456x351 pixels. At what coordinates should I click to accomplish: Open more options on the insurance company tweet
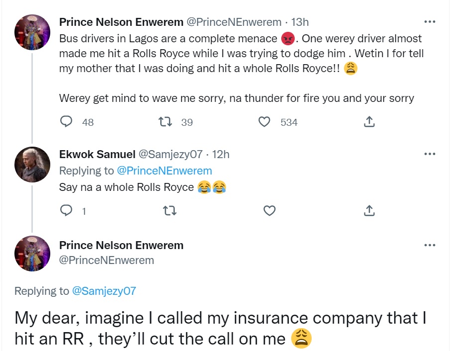(x=430, y=245)
